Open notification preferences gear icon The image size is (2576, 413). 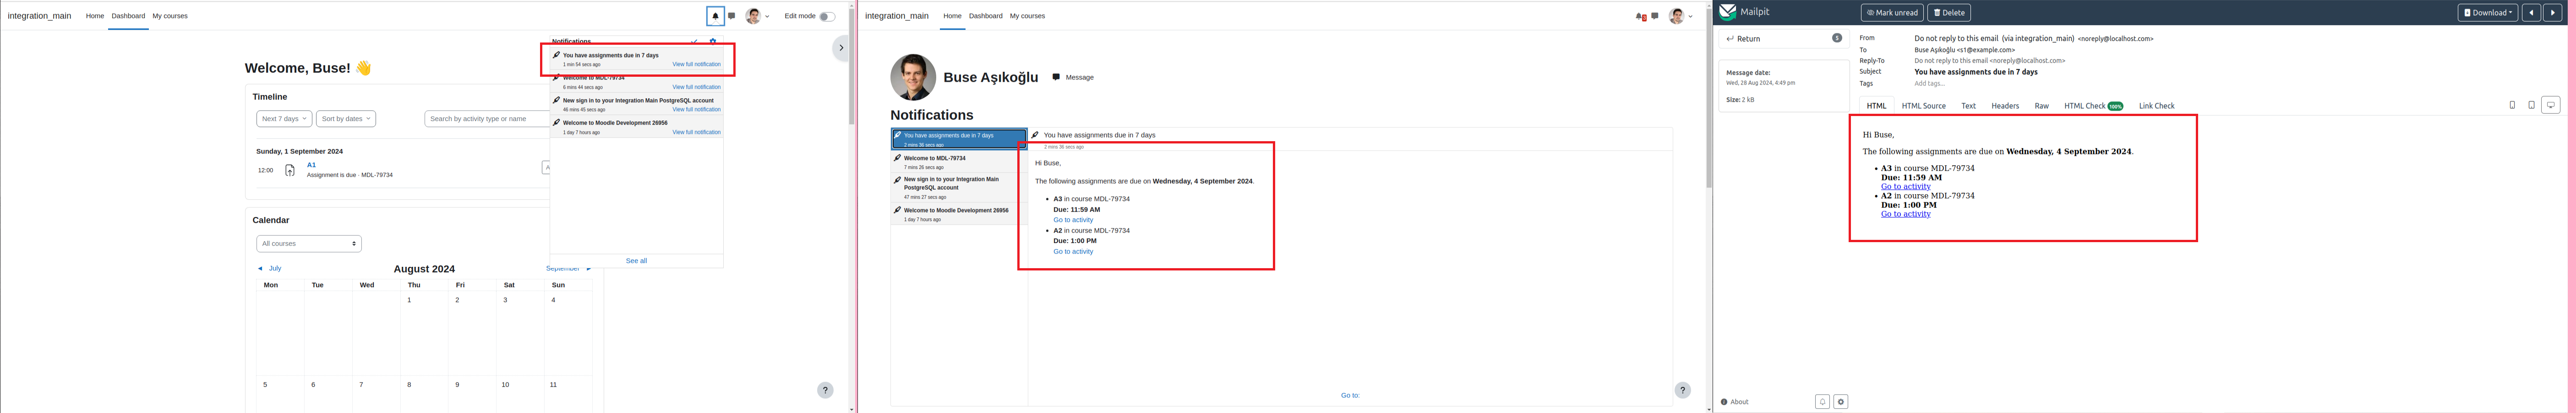click(713, 42)
